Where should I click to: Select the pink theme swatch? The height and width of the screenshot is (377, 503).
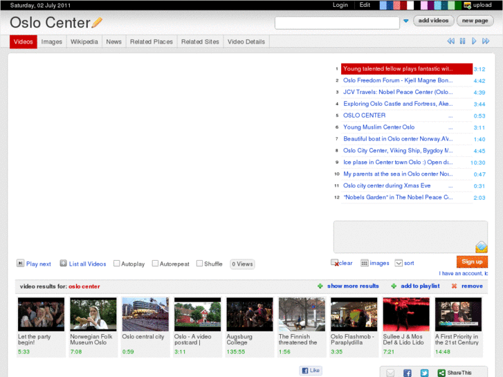coord(424,5)
